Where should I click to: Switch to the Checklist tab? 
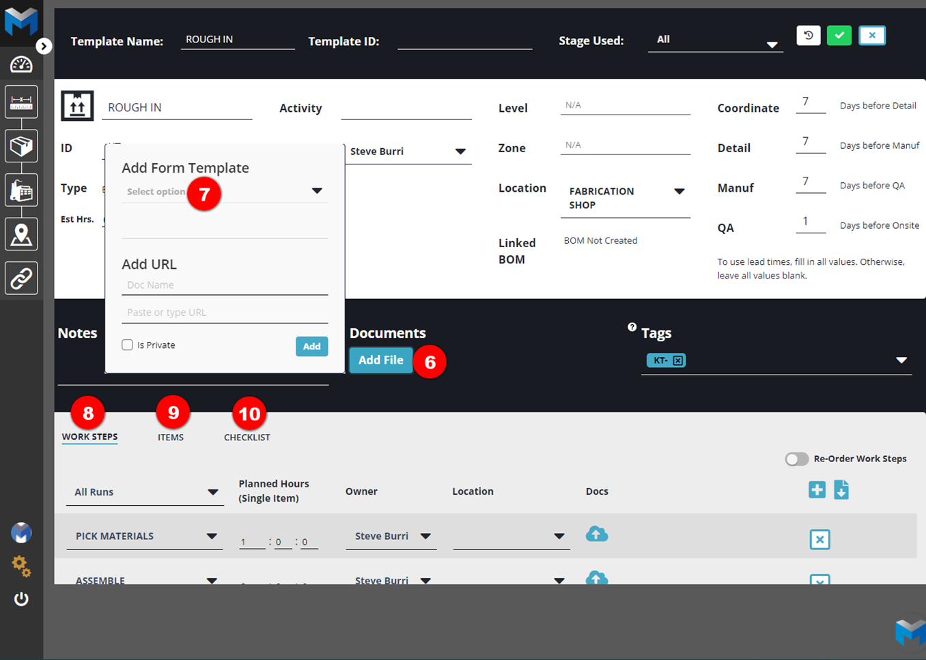[x=247, y=437]
